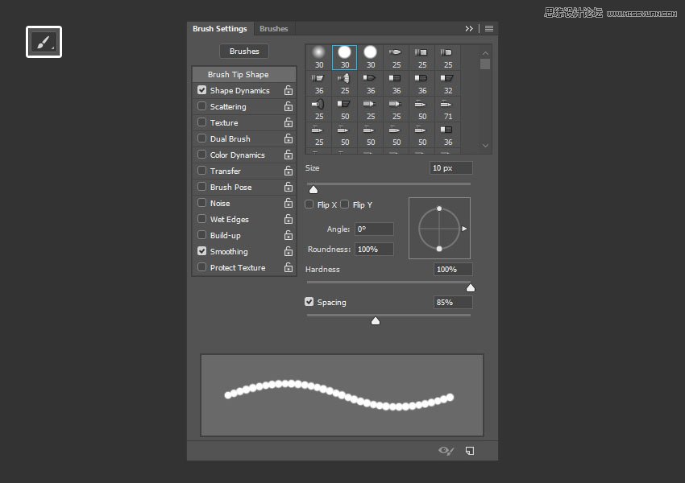
Task: Uncheck the Shape Dynamics option
Action: [201, 90]
